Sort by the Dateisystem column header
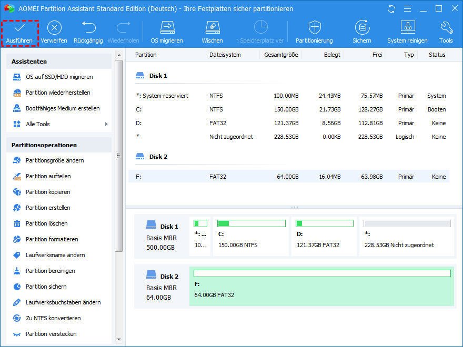This screenshot has height=347, width=463. [x=225, y=55]
